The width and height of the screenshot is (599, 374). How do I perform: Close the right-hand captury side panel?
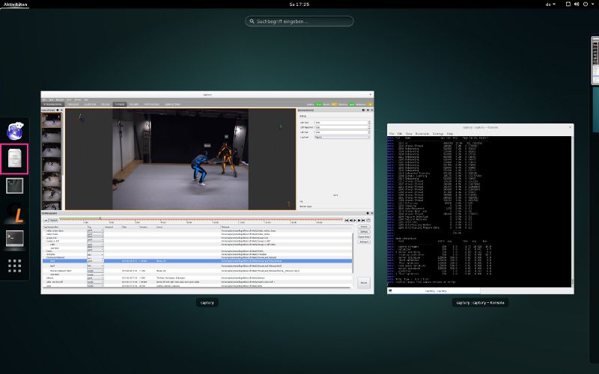(x=372, y=110)
